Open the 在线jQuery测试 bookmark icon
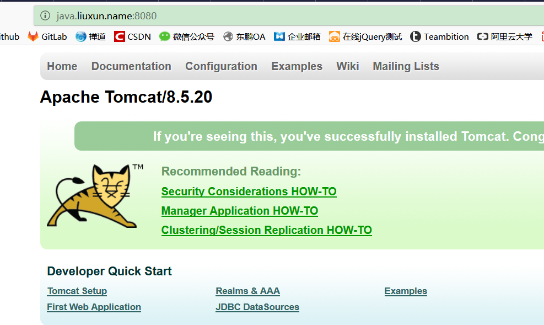 click(x=335, y=36)
